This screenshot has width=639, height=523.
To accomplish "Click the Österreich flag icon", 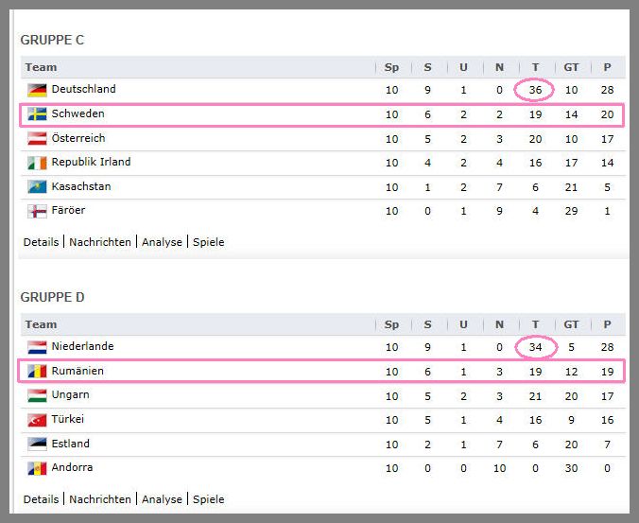I will tap(37, 139).
